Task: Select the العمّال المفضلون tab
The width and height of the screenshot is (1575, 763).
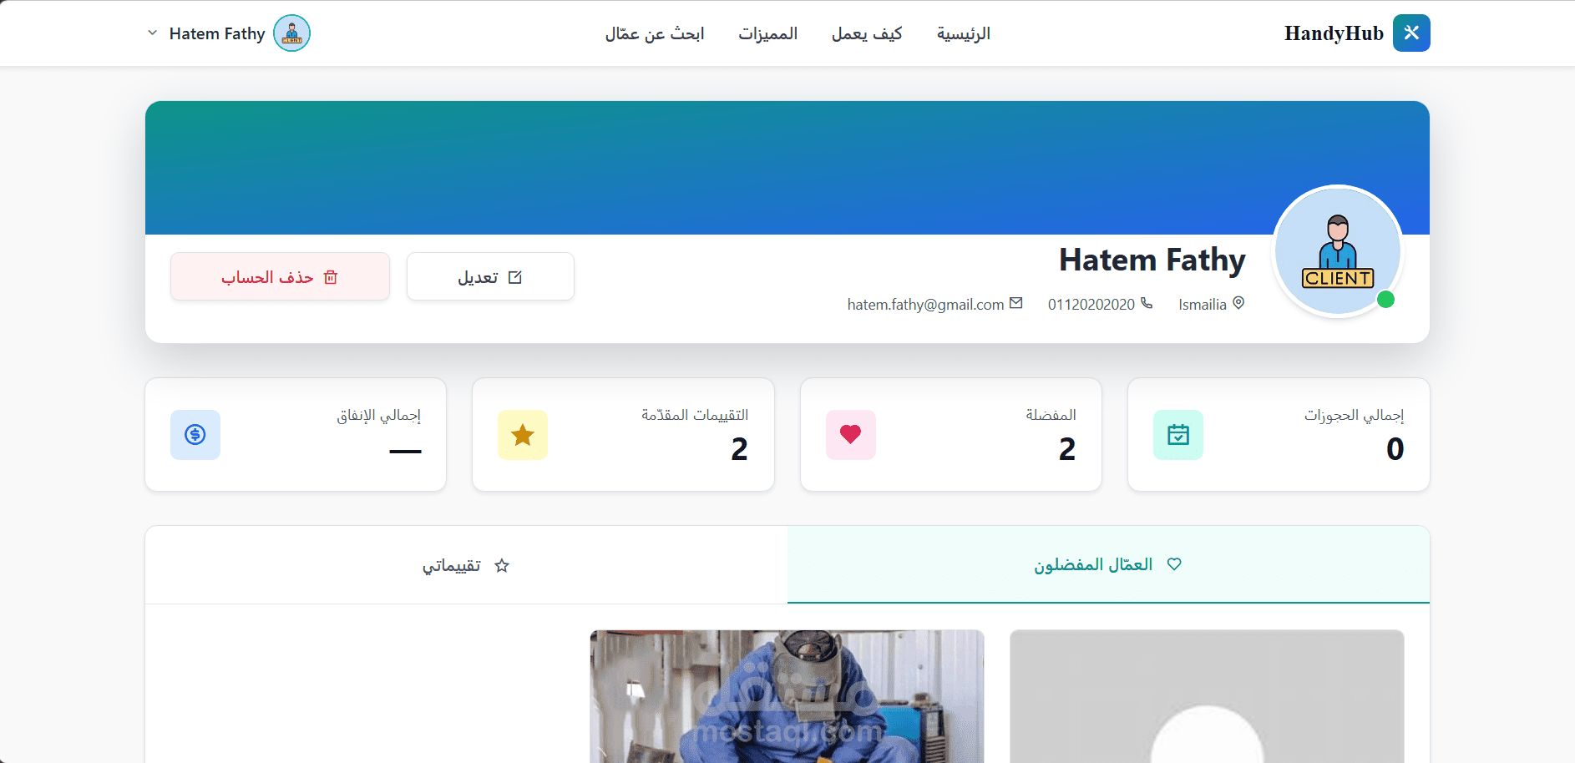Action: 1108,564
